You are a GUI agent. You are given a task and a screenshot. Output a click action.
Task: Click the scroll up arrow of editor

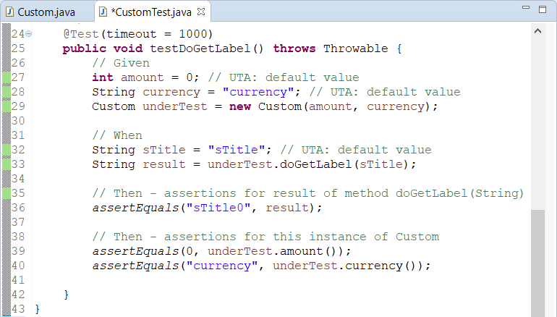click(537, 31)
